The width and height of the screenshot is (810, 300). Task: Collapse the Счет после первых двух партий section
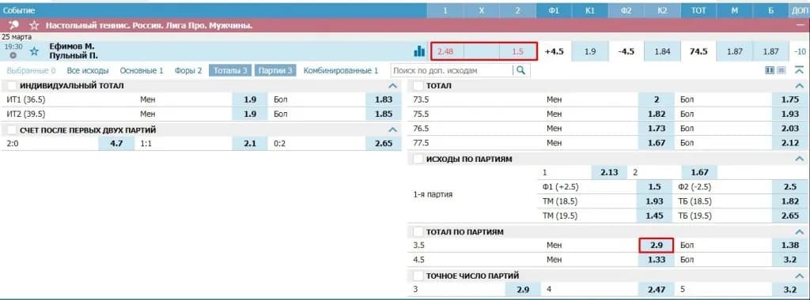(393, 130)
